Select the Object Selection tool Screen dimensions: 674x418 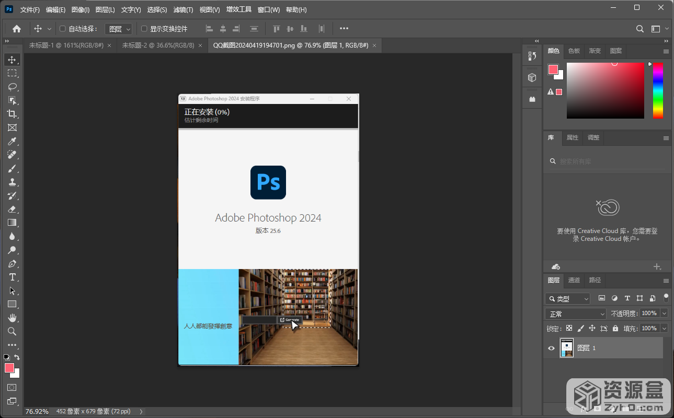tap(12, 100)
